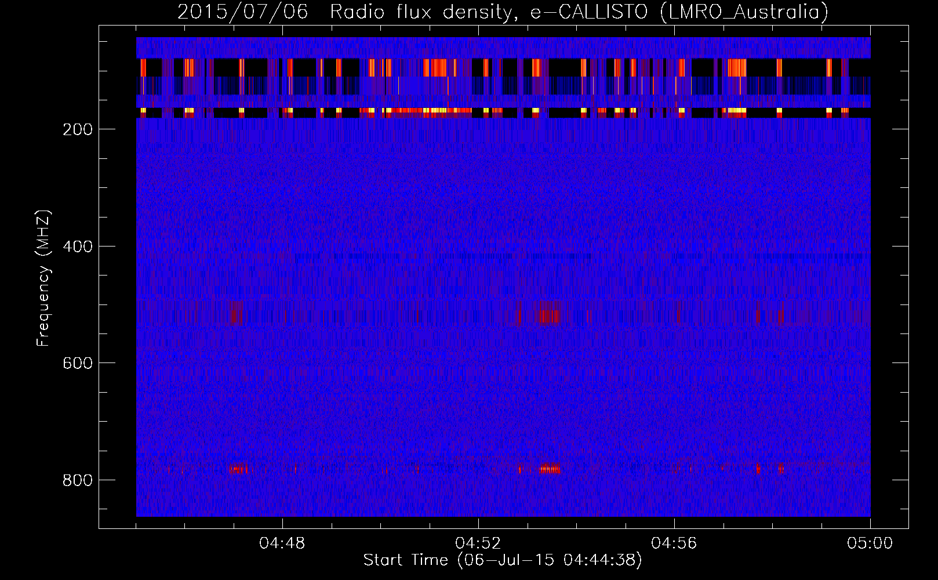Click the 600 frequency tick label
Image resolution: width=938 pixels, height=580 pixels.
tap(78, 362)
